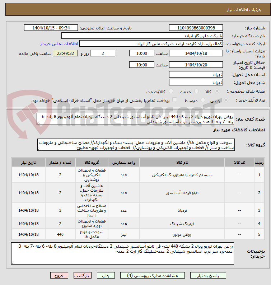The height and width of the screenshot is (285, 271).
Task: Select the 'کالا/خدمت' radio button
Action: [x=171, y=91]
